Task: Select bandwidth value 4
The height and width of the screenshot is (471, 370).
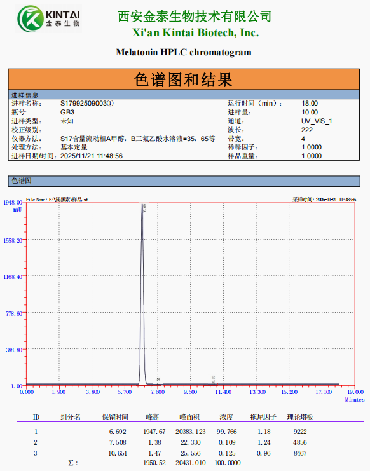Action: (303, 139)
